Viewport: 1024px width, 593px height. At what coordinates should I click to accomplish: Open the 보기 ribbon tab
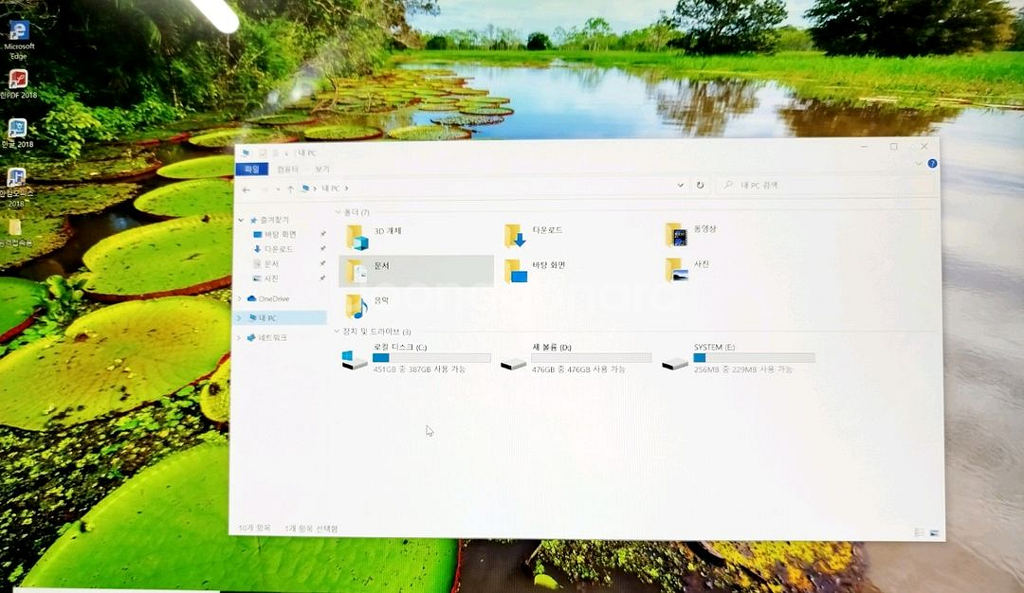click(320, 168)
